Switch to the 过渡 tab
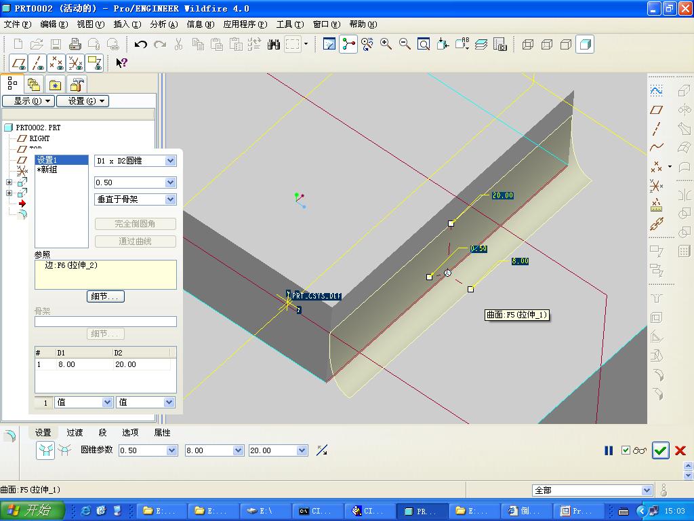This screenshot has width=694, height=521. (x=75, y=432)
